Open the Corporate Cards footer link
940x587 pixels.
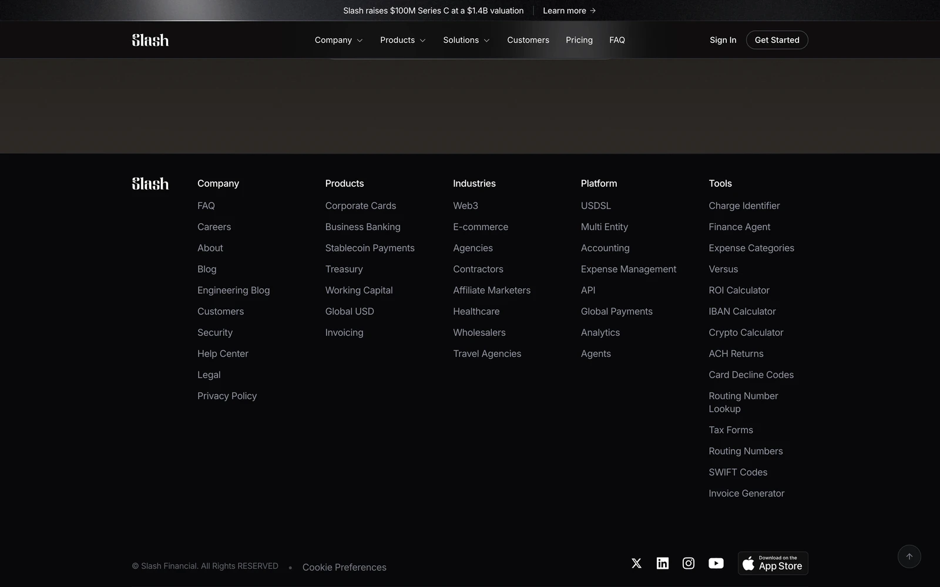point(361,205)
